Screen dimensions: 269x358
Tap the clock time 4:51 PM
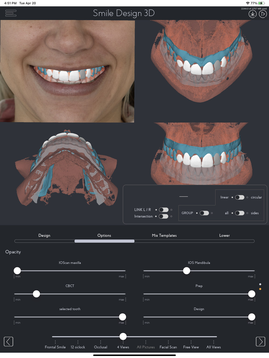click(x=10, y=3)
